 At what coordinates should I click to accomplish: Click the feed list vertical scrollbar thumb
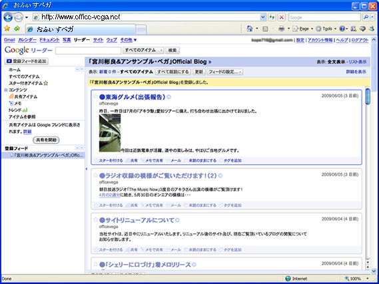point(368,96)
